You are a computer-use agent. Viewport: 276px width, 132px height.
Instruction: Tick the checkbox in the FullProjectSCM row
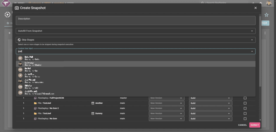[x=245, y=98]
